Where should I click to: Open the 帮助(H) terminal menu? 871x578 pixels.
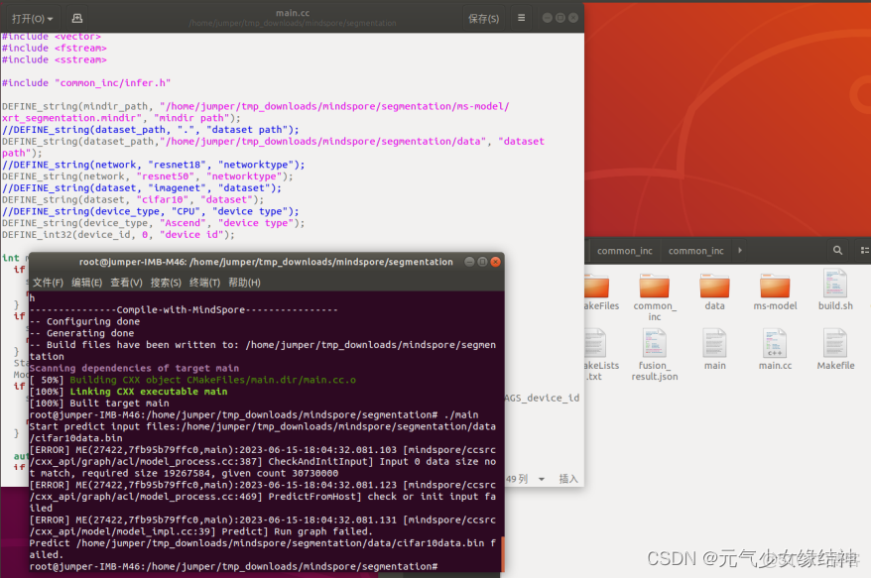[244, 282]
